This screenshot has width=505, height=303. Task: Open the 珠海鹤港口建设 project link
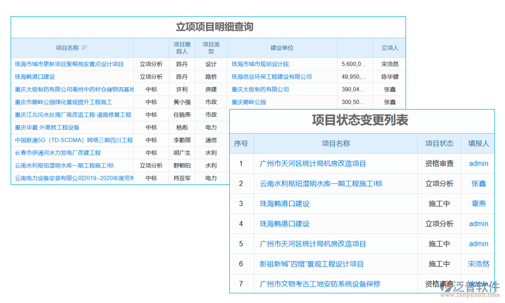36,76
